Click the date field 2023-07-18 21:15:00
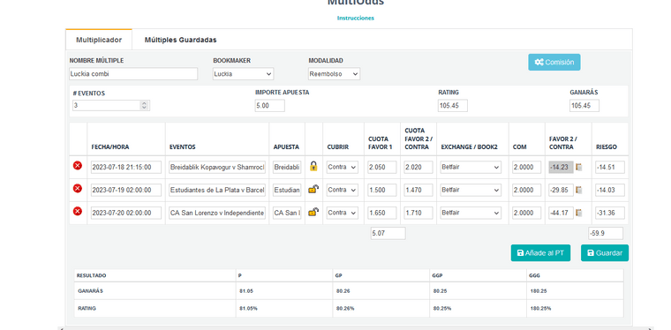Viewport: 671px width, 330px height. (x=126, y=167)
